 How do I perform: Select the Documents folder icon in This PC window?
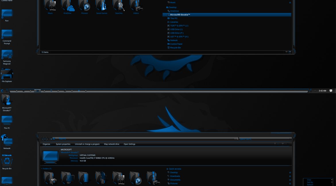point(84,178)
